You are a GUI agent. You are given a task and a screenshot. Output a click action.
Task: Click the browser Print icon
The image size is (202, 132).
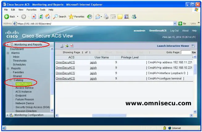tap(106, 17)
